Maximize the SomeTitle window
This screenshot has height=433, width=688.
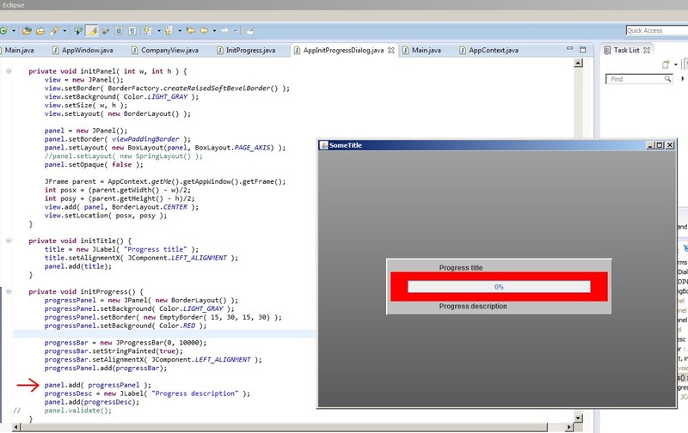click(x=660, y=145)
